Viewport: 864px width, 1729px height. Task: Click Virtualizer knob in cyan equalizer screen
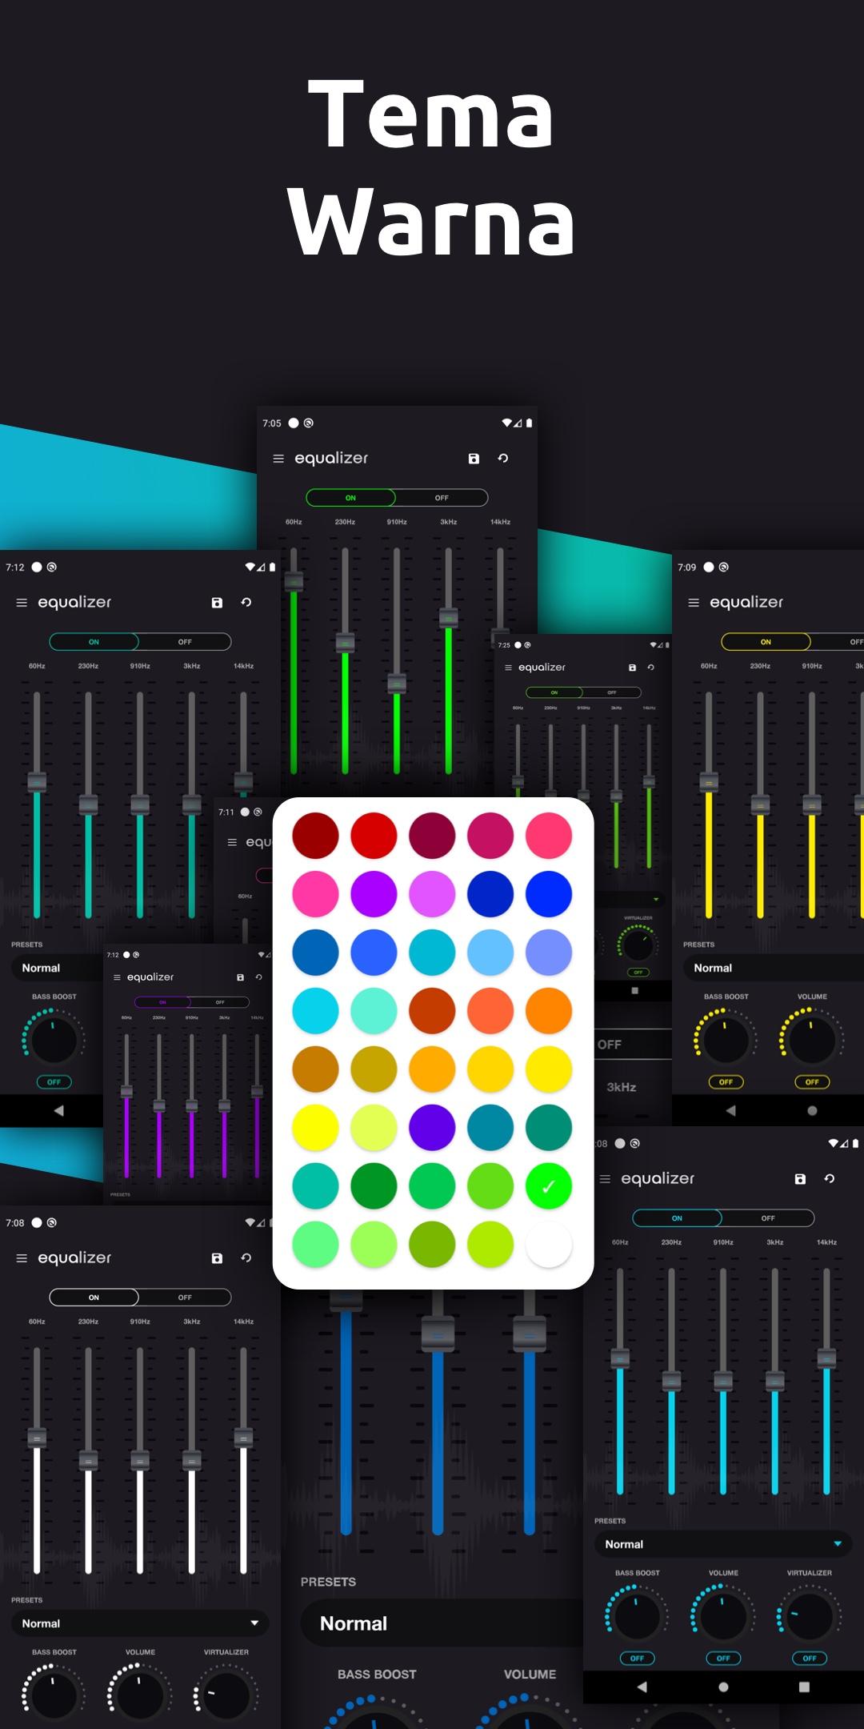[x=810, y=1616]
